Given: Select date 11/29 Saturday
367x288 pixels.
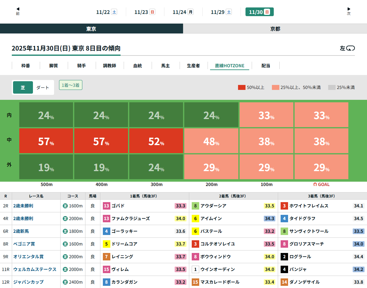Looking at the screenshot, I should coord(221,12).
